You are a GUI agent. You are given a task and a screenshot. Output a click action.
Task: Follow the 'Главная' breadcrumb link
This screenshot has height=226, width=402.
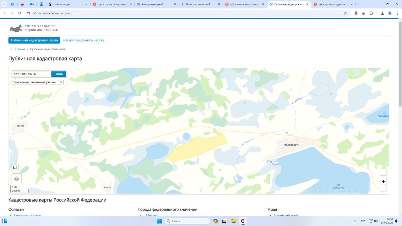[20, 49]
